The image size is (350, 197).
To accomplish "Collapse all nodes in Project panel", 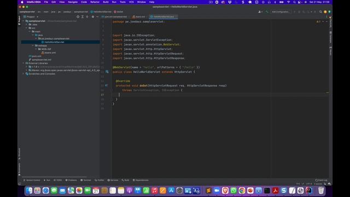I will [x=87, y=17].
